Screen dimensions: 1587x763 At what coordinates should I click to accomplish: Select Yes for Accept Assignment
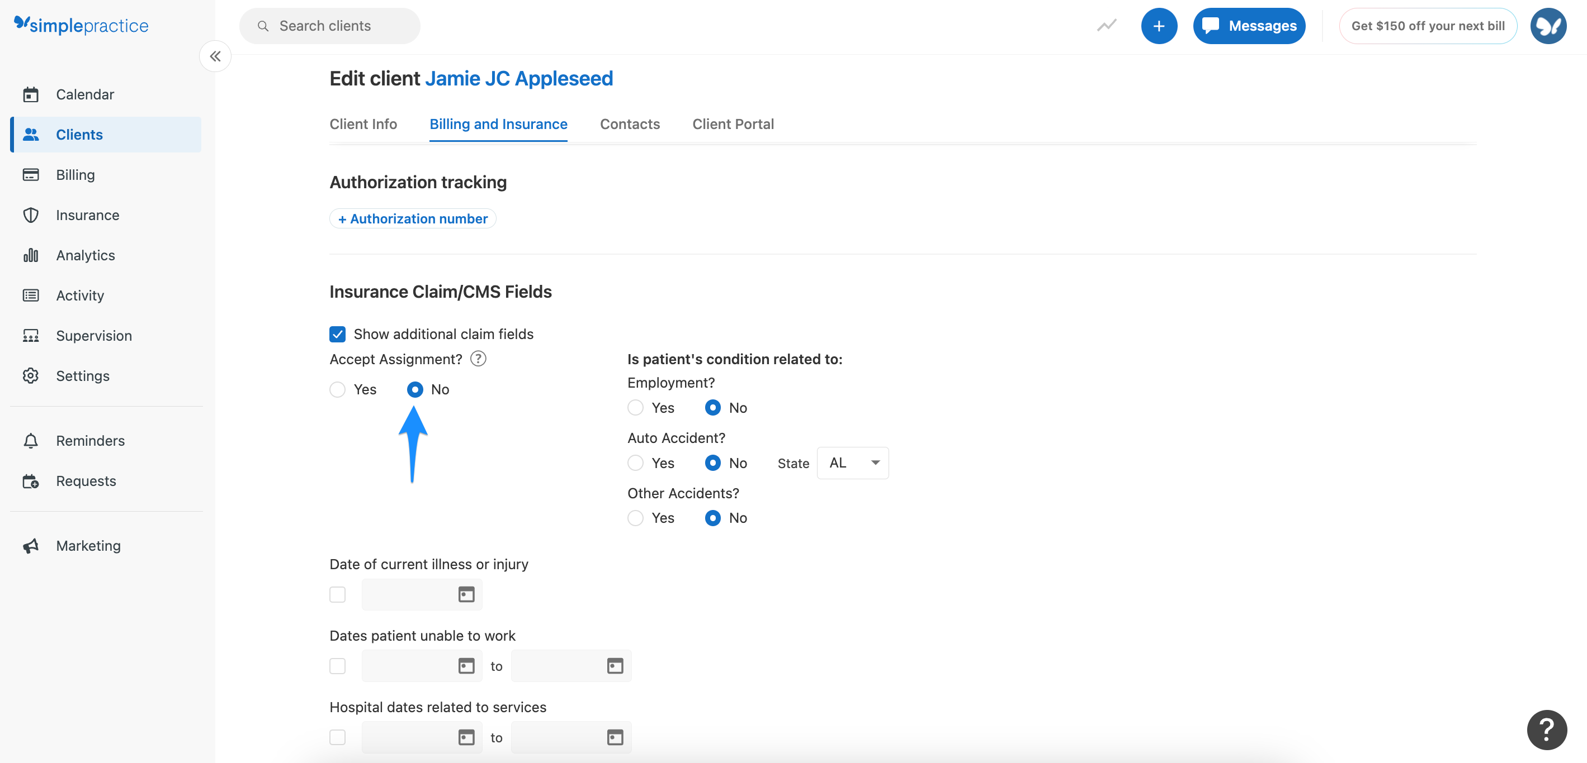tap(338, 389)
